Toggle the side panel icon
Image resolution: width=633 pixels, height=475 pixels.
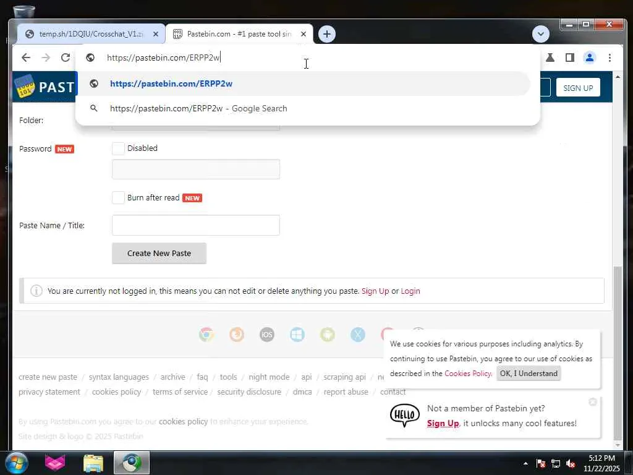569,58
